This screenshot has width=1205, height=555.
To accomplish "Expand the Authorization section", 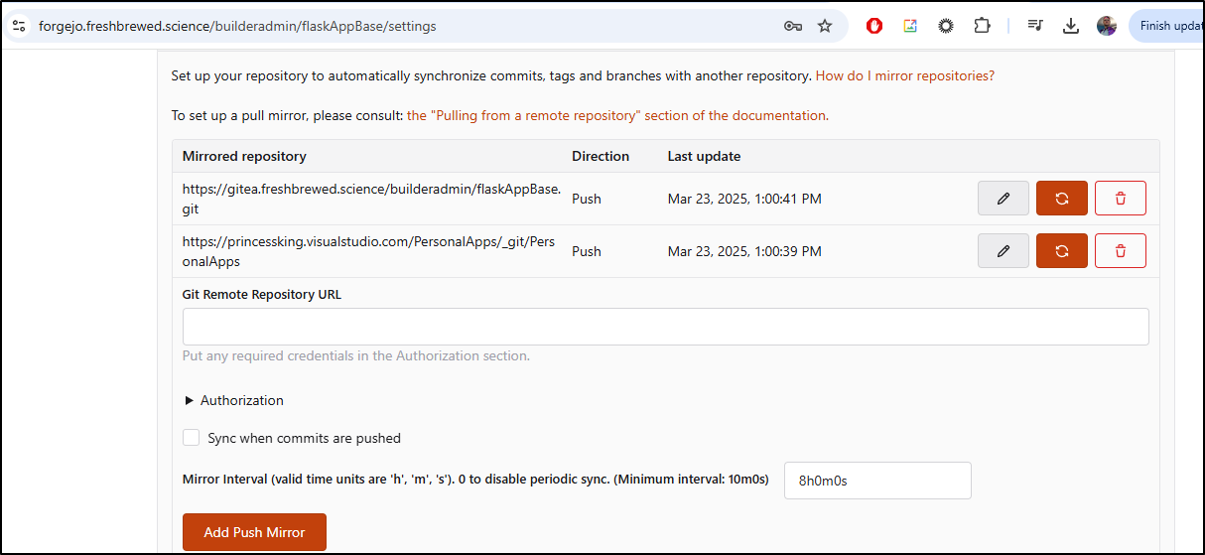I will point(234,400).
